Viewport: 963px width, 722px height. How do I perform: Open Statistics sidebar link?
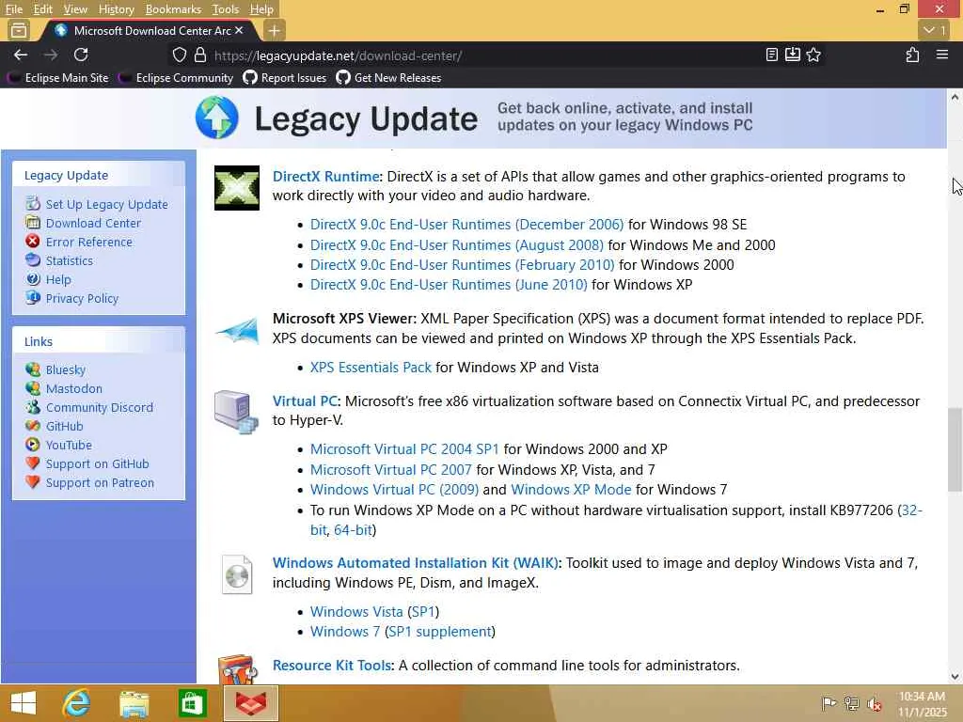point(69,261)
